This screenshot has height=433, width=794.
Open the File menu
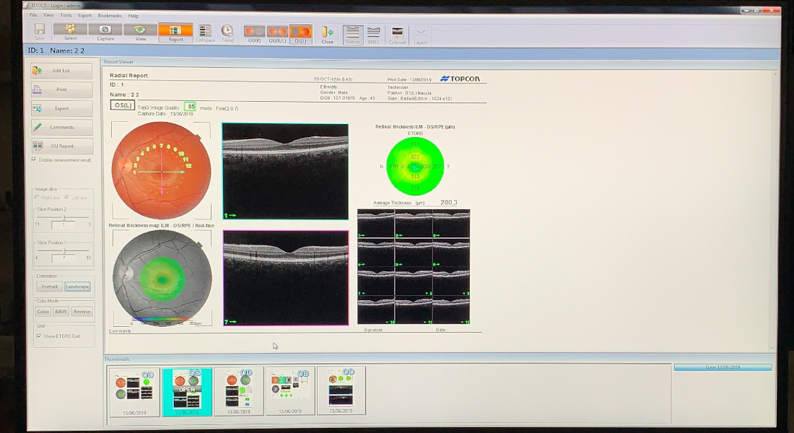(33, 15)
